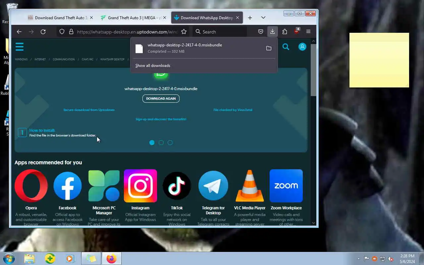The image size is (424, 265).
Task: Click the network tray icon
Action: [x=383, y=259]
